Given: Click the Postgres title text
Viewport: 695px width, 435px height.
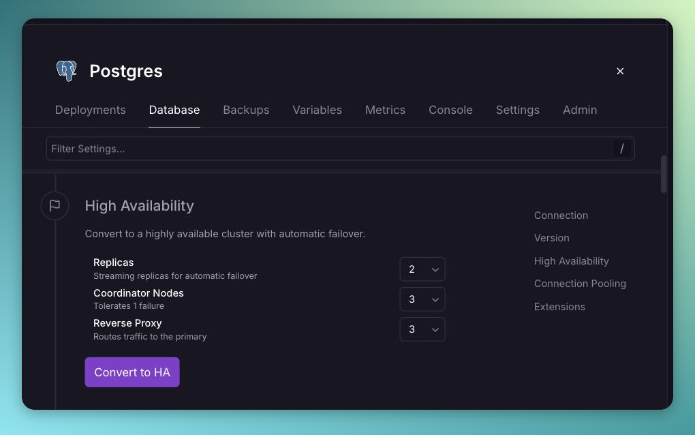Looking at the screenshot, I should coord(126,71).
